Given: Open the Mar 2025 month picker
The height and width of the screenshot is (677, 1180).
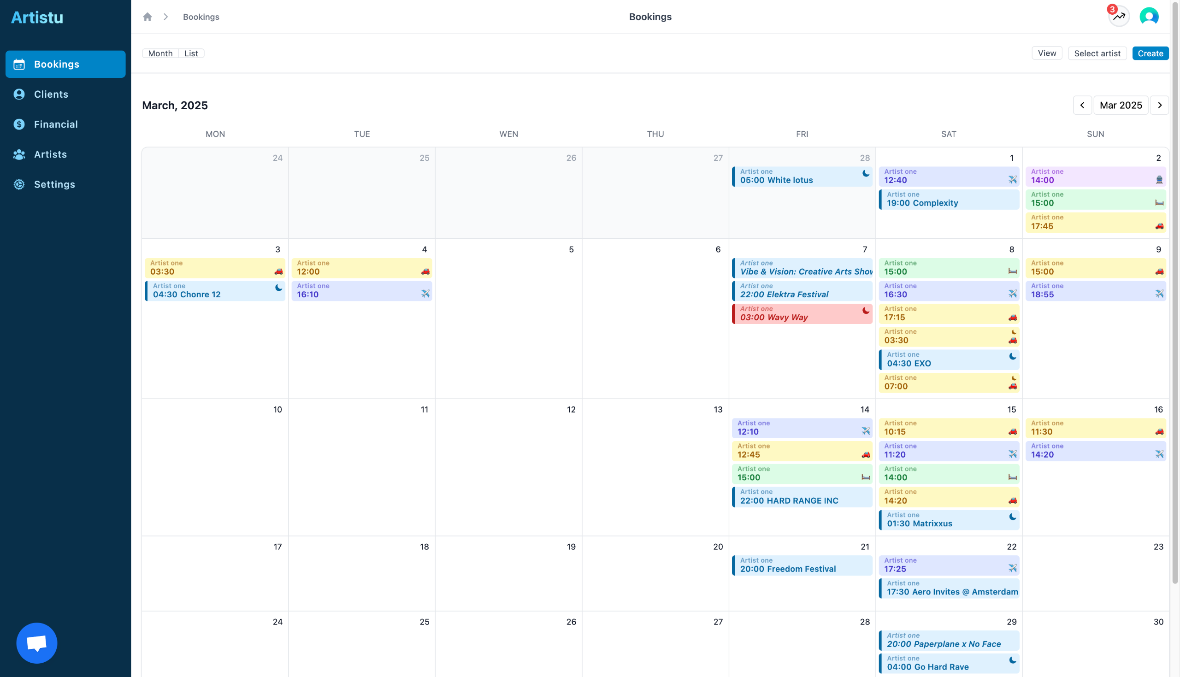Looking at the screenshot, I should point(1121,105).
